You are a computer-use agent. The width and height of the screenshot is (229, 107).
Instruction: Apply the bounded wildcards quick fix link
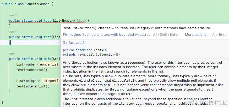(107, 34)
